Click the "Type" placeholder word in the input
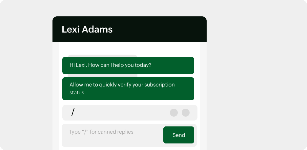 (74, 132)
